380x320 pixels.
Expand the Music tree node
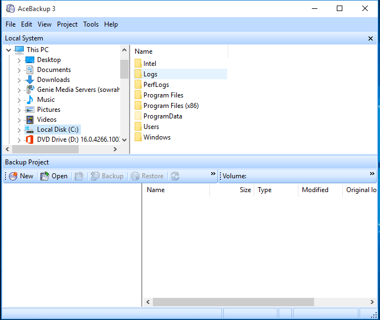coord(19,100)
